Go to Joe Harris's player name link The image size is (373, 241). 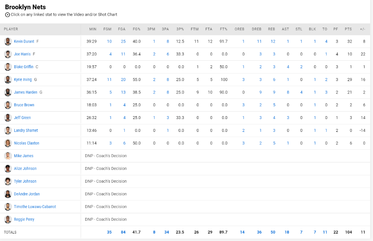click(x=22, y=54)
